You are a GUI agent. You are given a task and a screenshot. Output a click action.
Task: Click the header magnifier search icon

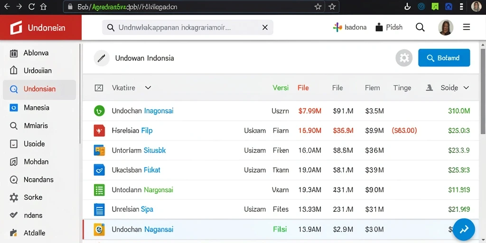click(x=420, y=27)
